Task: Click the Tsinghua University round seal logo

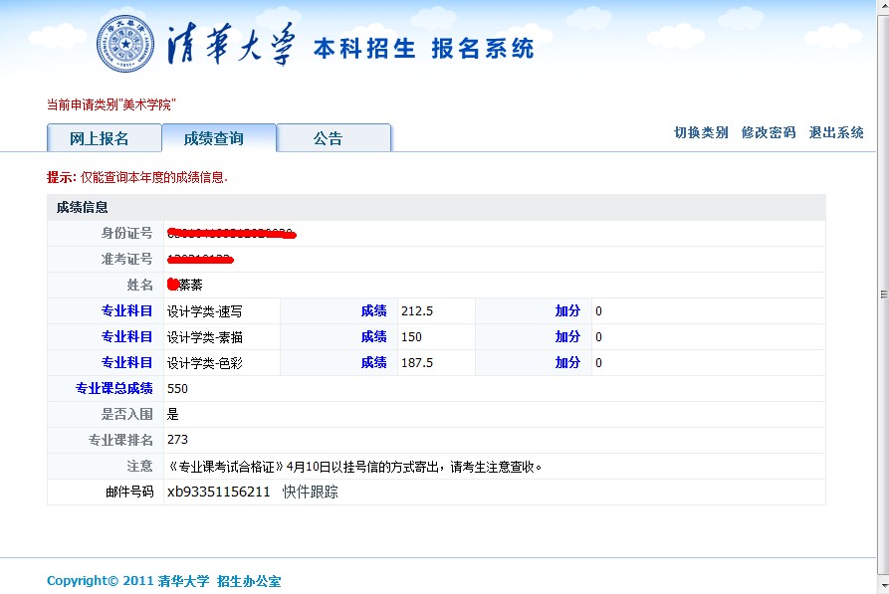Action: 125,45
